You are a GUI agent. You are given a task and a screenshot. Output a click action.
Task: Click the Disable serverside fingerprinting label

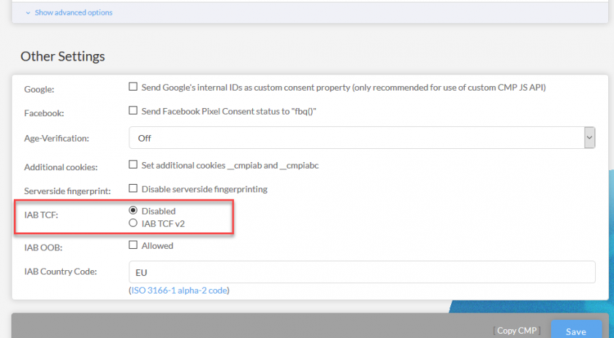[205, 189]
